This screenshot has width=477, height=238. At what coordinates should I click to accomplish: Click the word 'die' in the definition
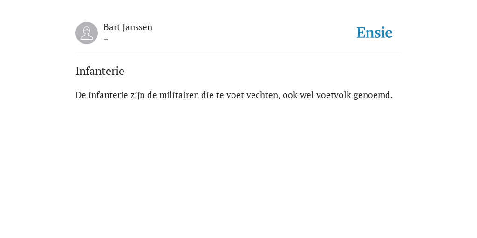[x=207, y=95]
